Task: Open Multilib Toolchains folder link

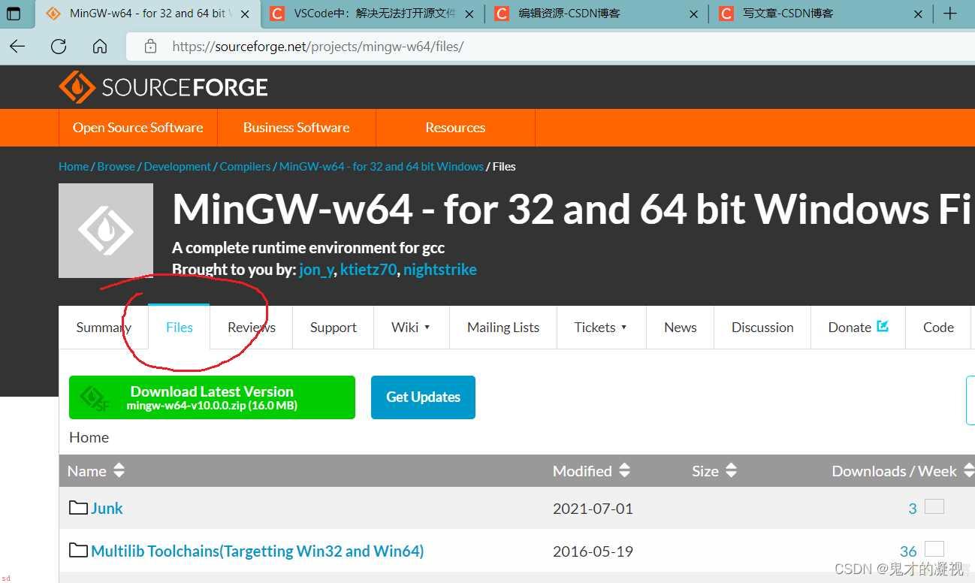Action: (258, 551)
